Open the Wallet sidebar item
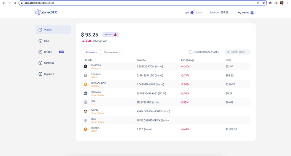 [53, 29]
